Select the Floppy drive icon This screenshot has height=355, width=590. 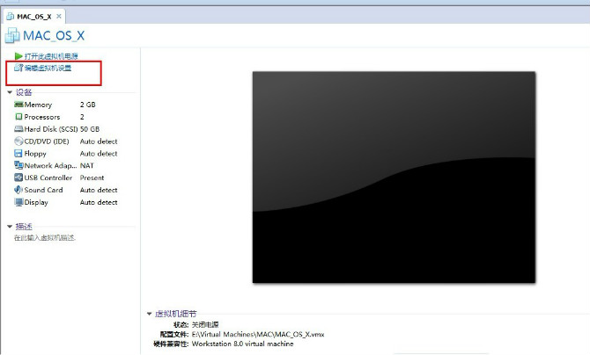click(18, 153)
